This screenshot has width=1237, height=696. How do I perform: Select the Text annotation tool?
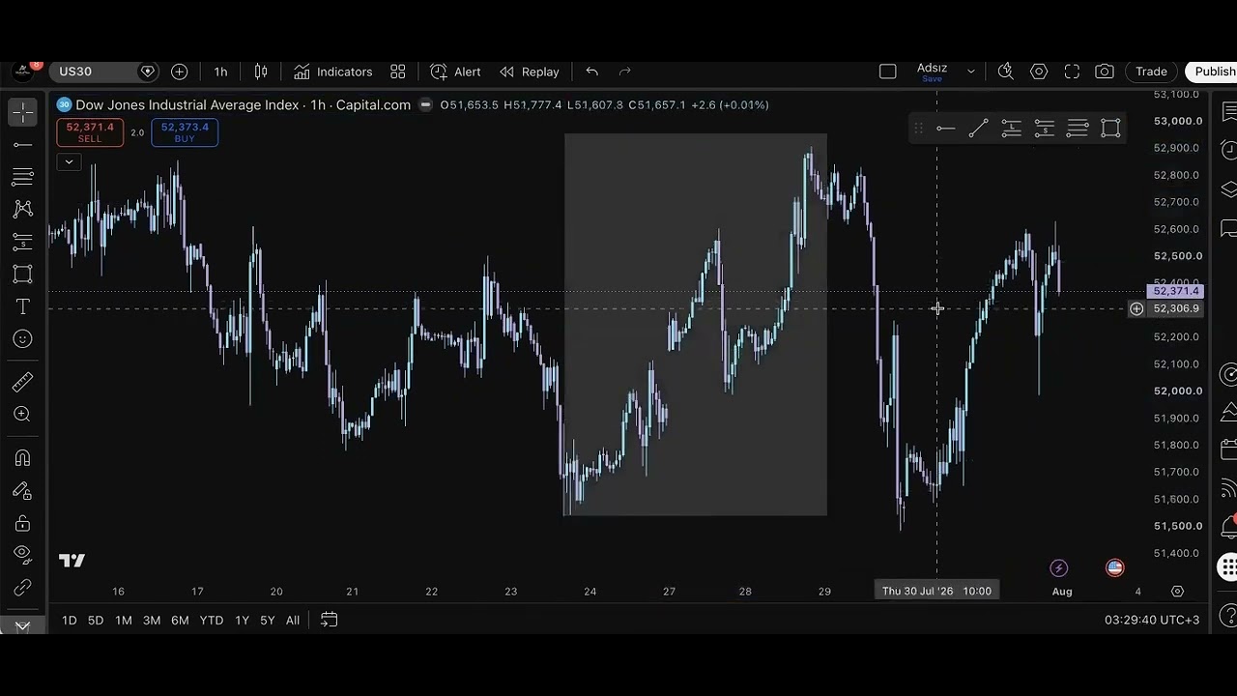point(22,306)
